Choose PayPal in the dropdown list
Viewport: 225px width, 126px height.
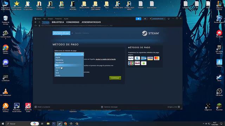69,57
